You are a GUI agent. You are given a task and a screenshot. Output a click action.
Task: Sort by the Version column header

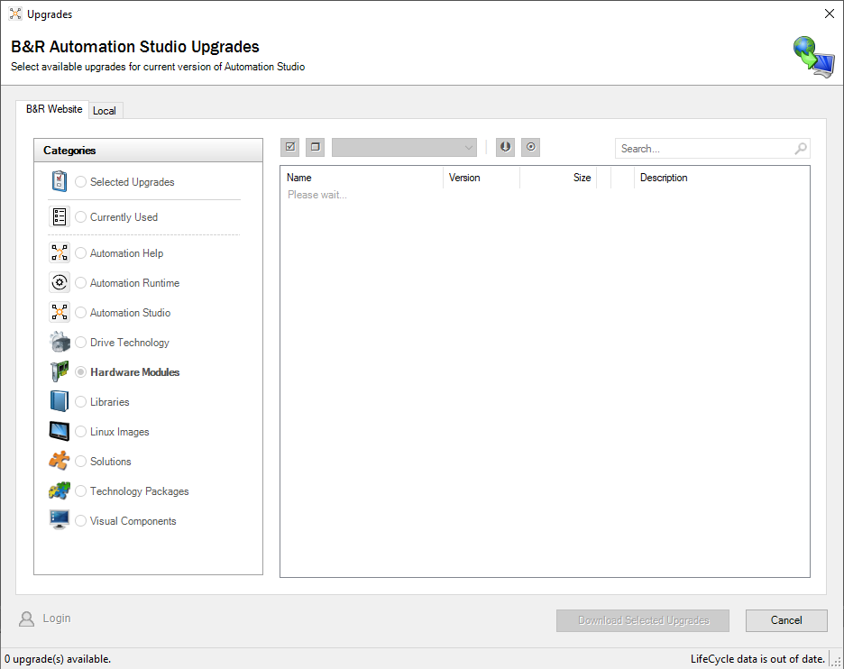pos(482,178)
